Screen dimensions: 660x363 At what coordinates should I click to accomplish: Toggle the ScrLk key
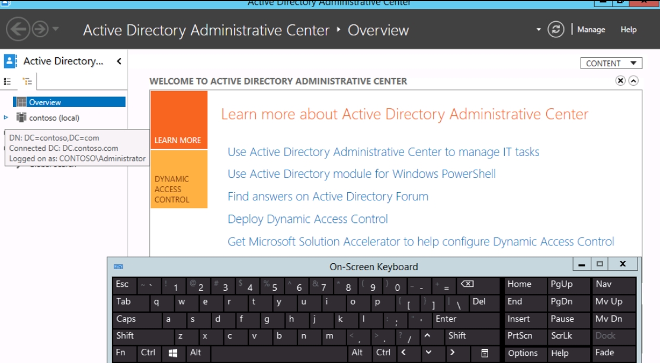568,336
